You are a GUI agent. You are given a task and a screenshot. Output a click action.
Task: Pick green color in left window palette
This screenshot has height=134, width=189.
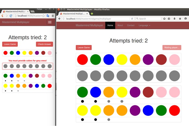point(12,53)
